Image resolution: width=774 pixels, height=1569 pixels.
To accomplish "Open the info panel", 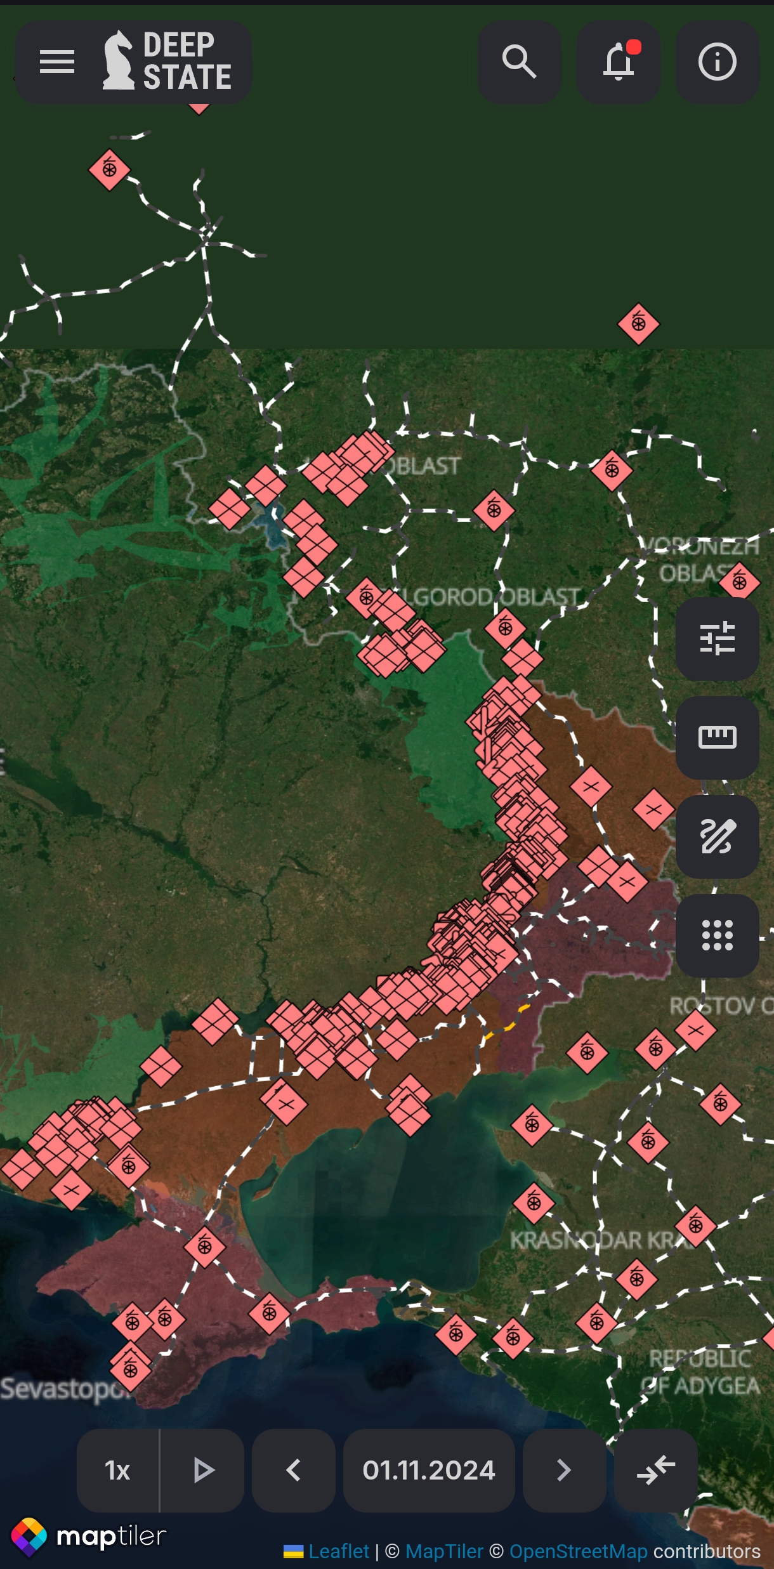I will click(x=717, y=62).
